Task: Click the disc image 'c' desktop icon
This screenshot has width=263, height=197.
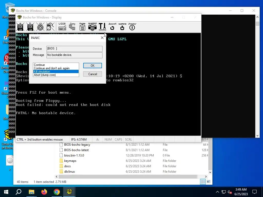Action: click(x=10, y=163)
